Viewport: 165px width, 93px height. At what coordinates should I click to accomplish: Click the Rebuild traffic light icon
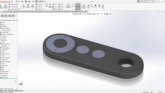coord(40,1)
